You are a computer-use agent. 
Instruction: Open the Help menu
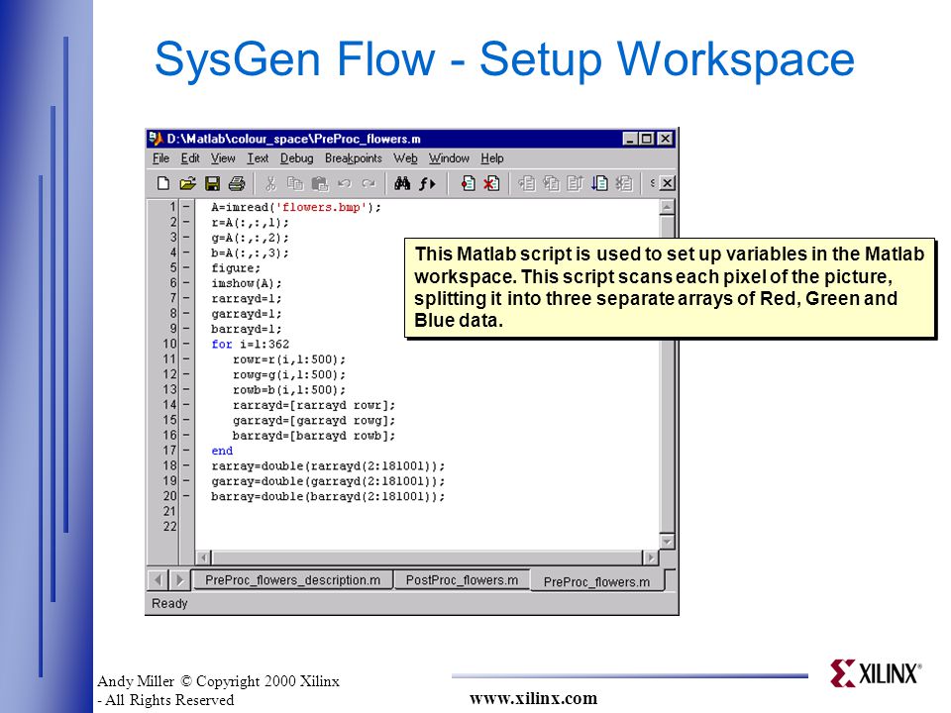(x=492, y=158)
